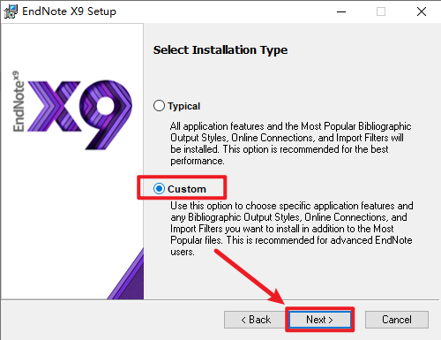Close the EndNote X9 Setup window
The height and width of the screenshot is (340, 441).
pyautogui.click(x=422, y=11)
